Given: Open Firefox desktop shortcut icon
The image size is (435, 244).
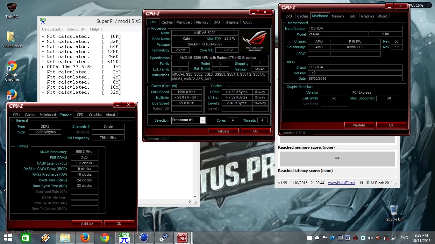Looking at the screenshot, I should coord(12,95).
